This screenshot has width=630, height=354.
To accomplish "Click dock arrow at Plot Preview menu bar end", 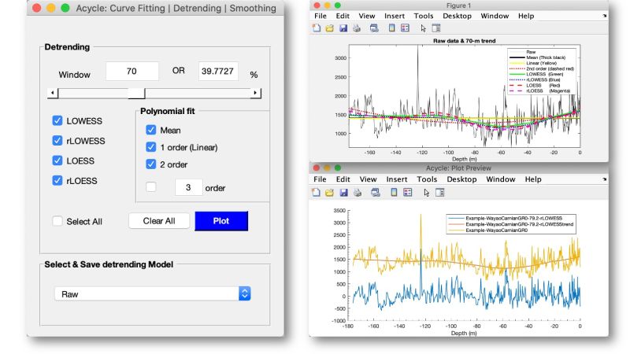I will (605, 179).
